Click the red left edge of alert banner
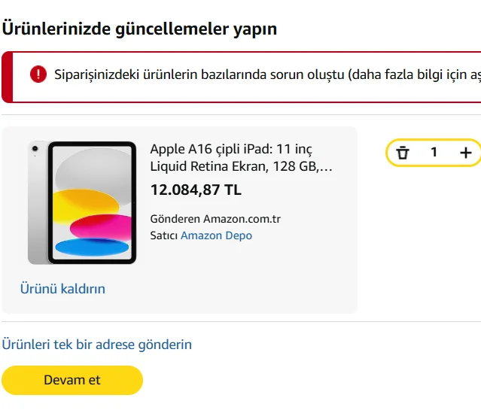The height and width of the screenshot is (410, 481). tap(5, 76)
